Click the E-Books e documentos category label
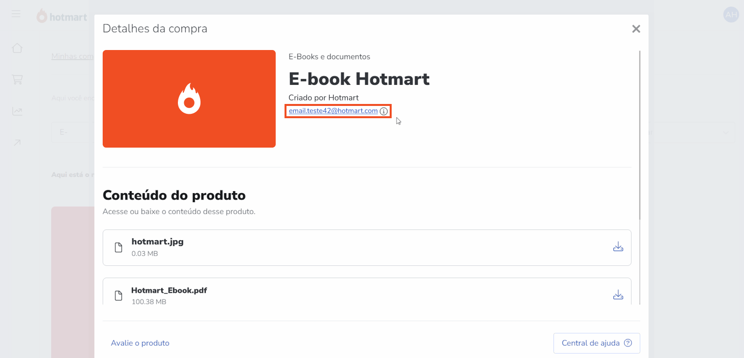Image resolution: width=744 pixels, height=358 pixels. click(329, 57)
